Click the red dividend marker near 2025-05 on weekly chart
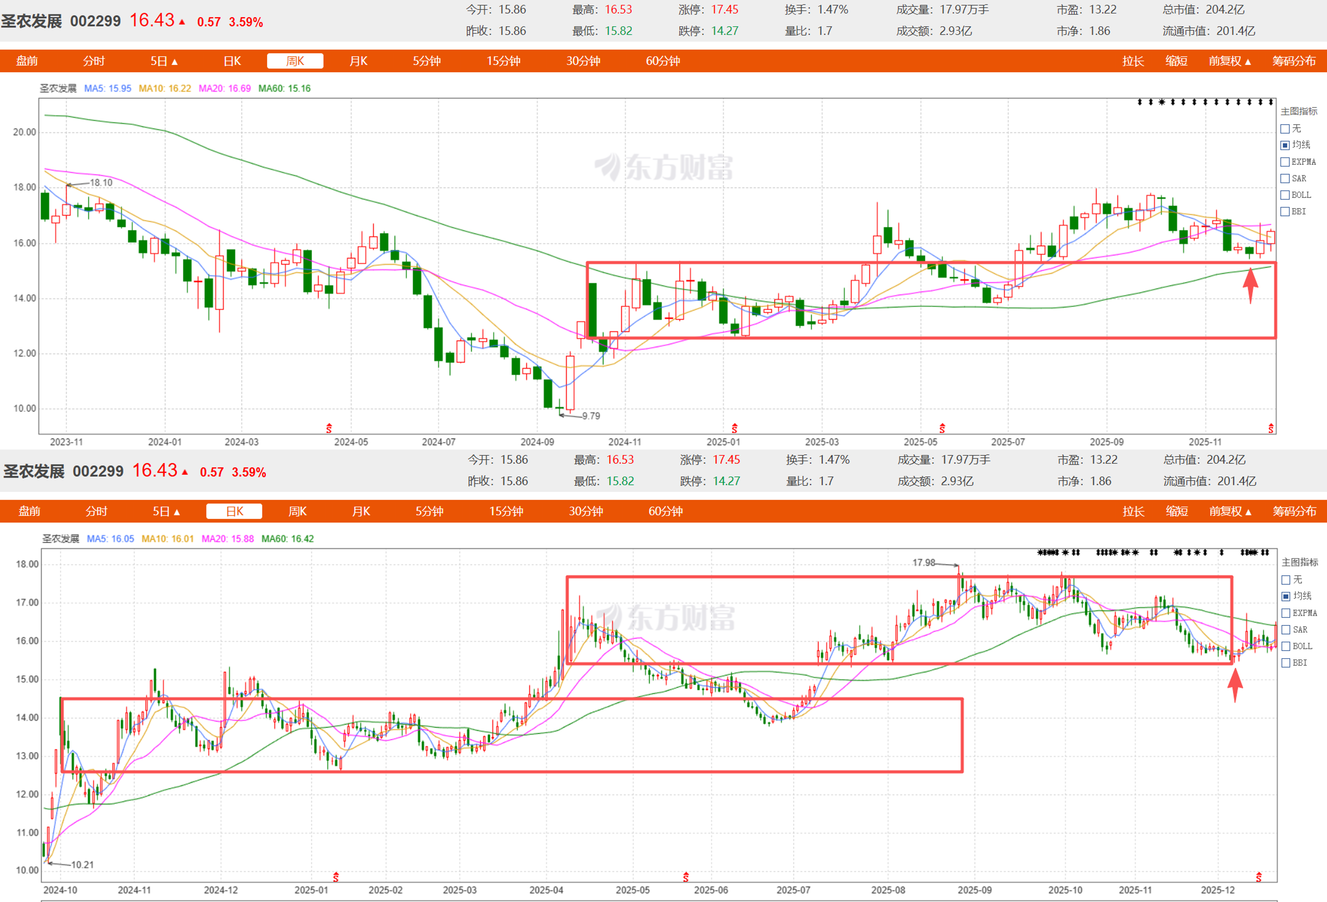1327x902 pixels. (x=942, y=428)
